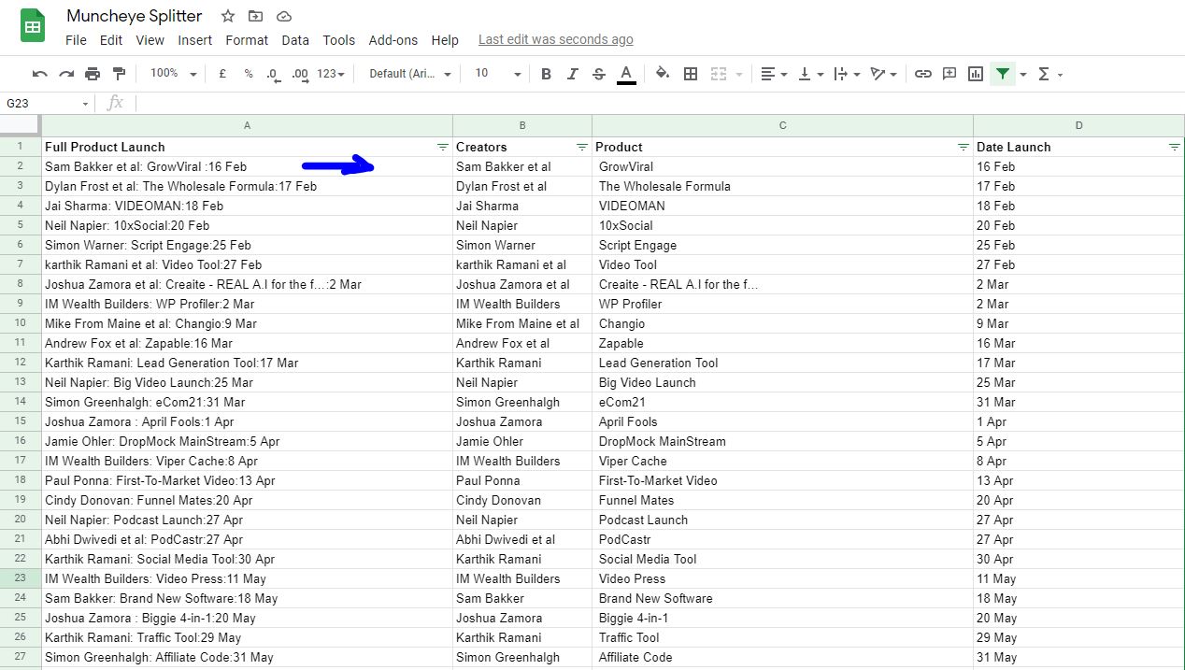1185x670 pixels.
Task: Select cell 'DropMock MainStream' in Product
Action: [x=782, y=441]
